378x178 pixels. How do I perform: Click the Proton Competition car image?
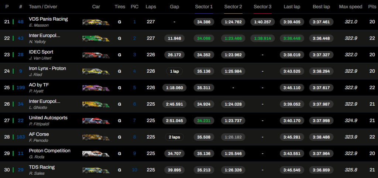96,154
